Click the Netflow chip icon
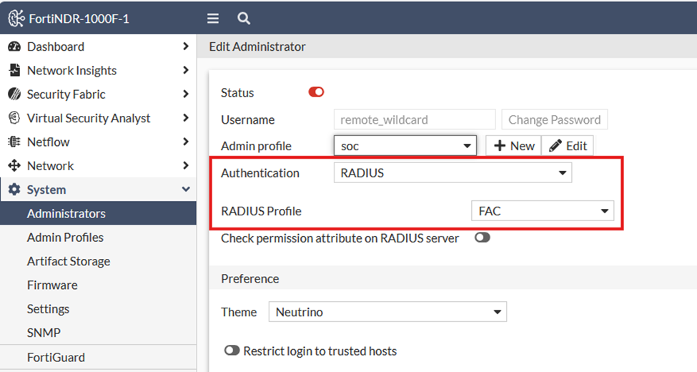The width and height of the screenshot is (697, 372). [x=14, y=142]
